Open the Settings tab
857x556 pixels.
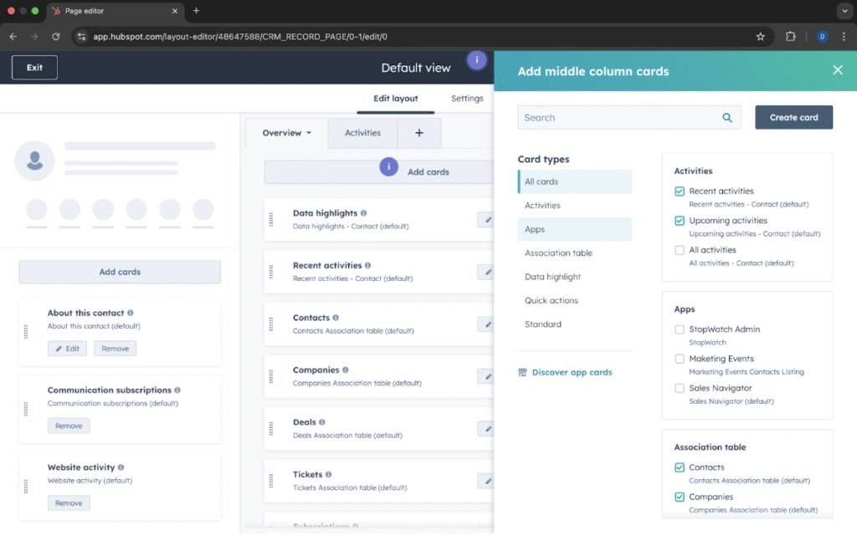tap(467, 99)
